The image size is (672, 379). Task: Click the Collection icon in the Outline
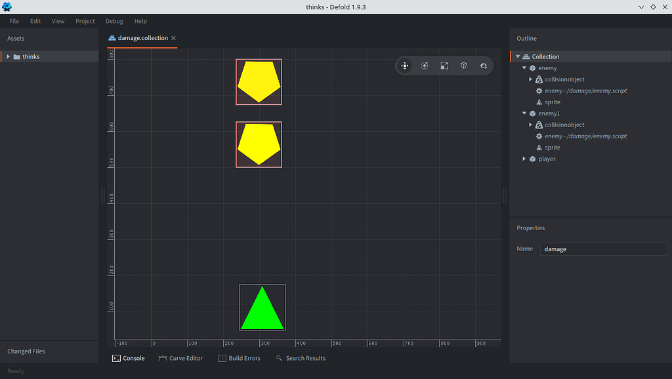526,56
